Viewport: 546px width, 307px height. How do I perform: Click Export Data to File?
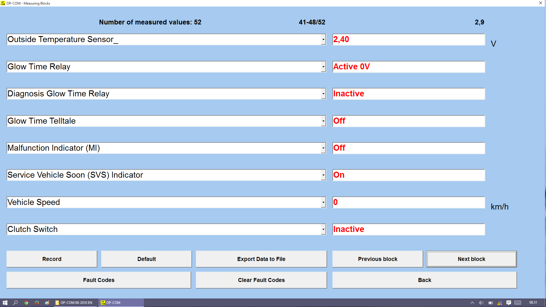coord(261,259)
